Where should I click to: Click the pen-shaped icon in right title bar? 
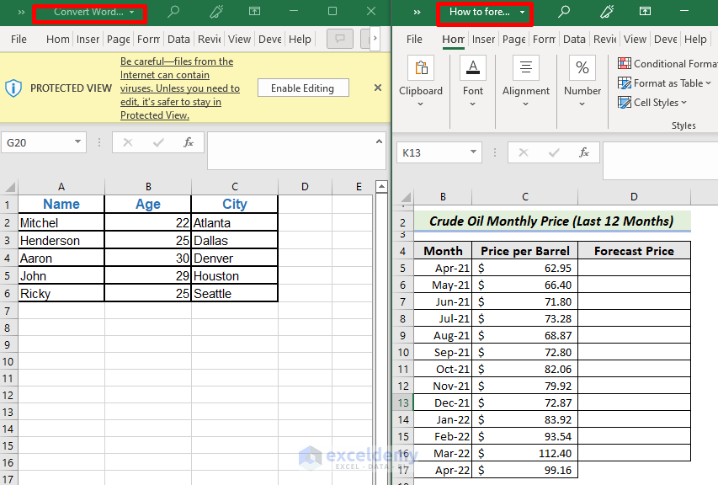pos(605,12)
